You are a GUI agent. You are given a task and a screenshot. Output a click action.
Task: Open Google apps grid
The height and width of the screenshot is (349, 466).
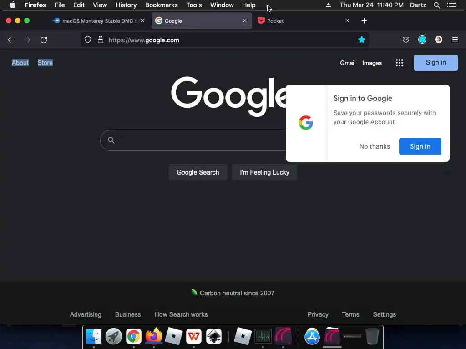[400, 63]
